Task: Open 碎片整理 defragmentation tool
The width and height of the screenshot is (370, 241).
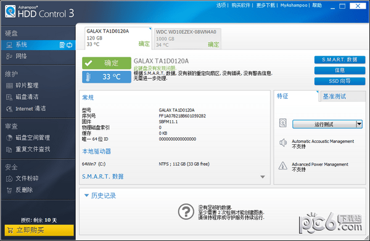Action: (38, 85)
